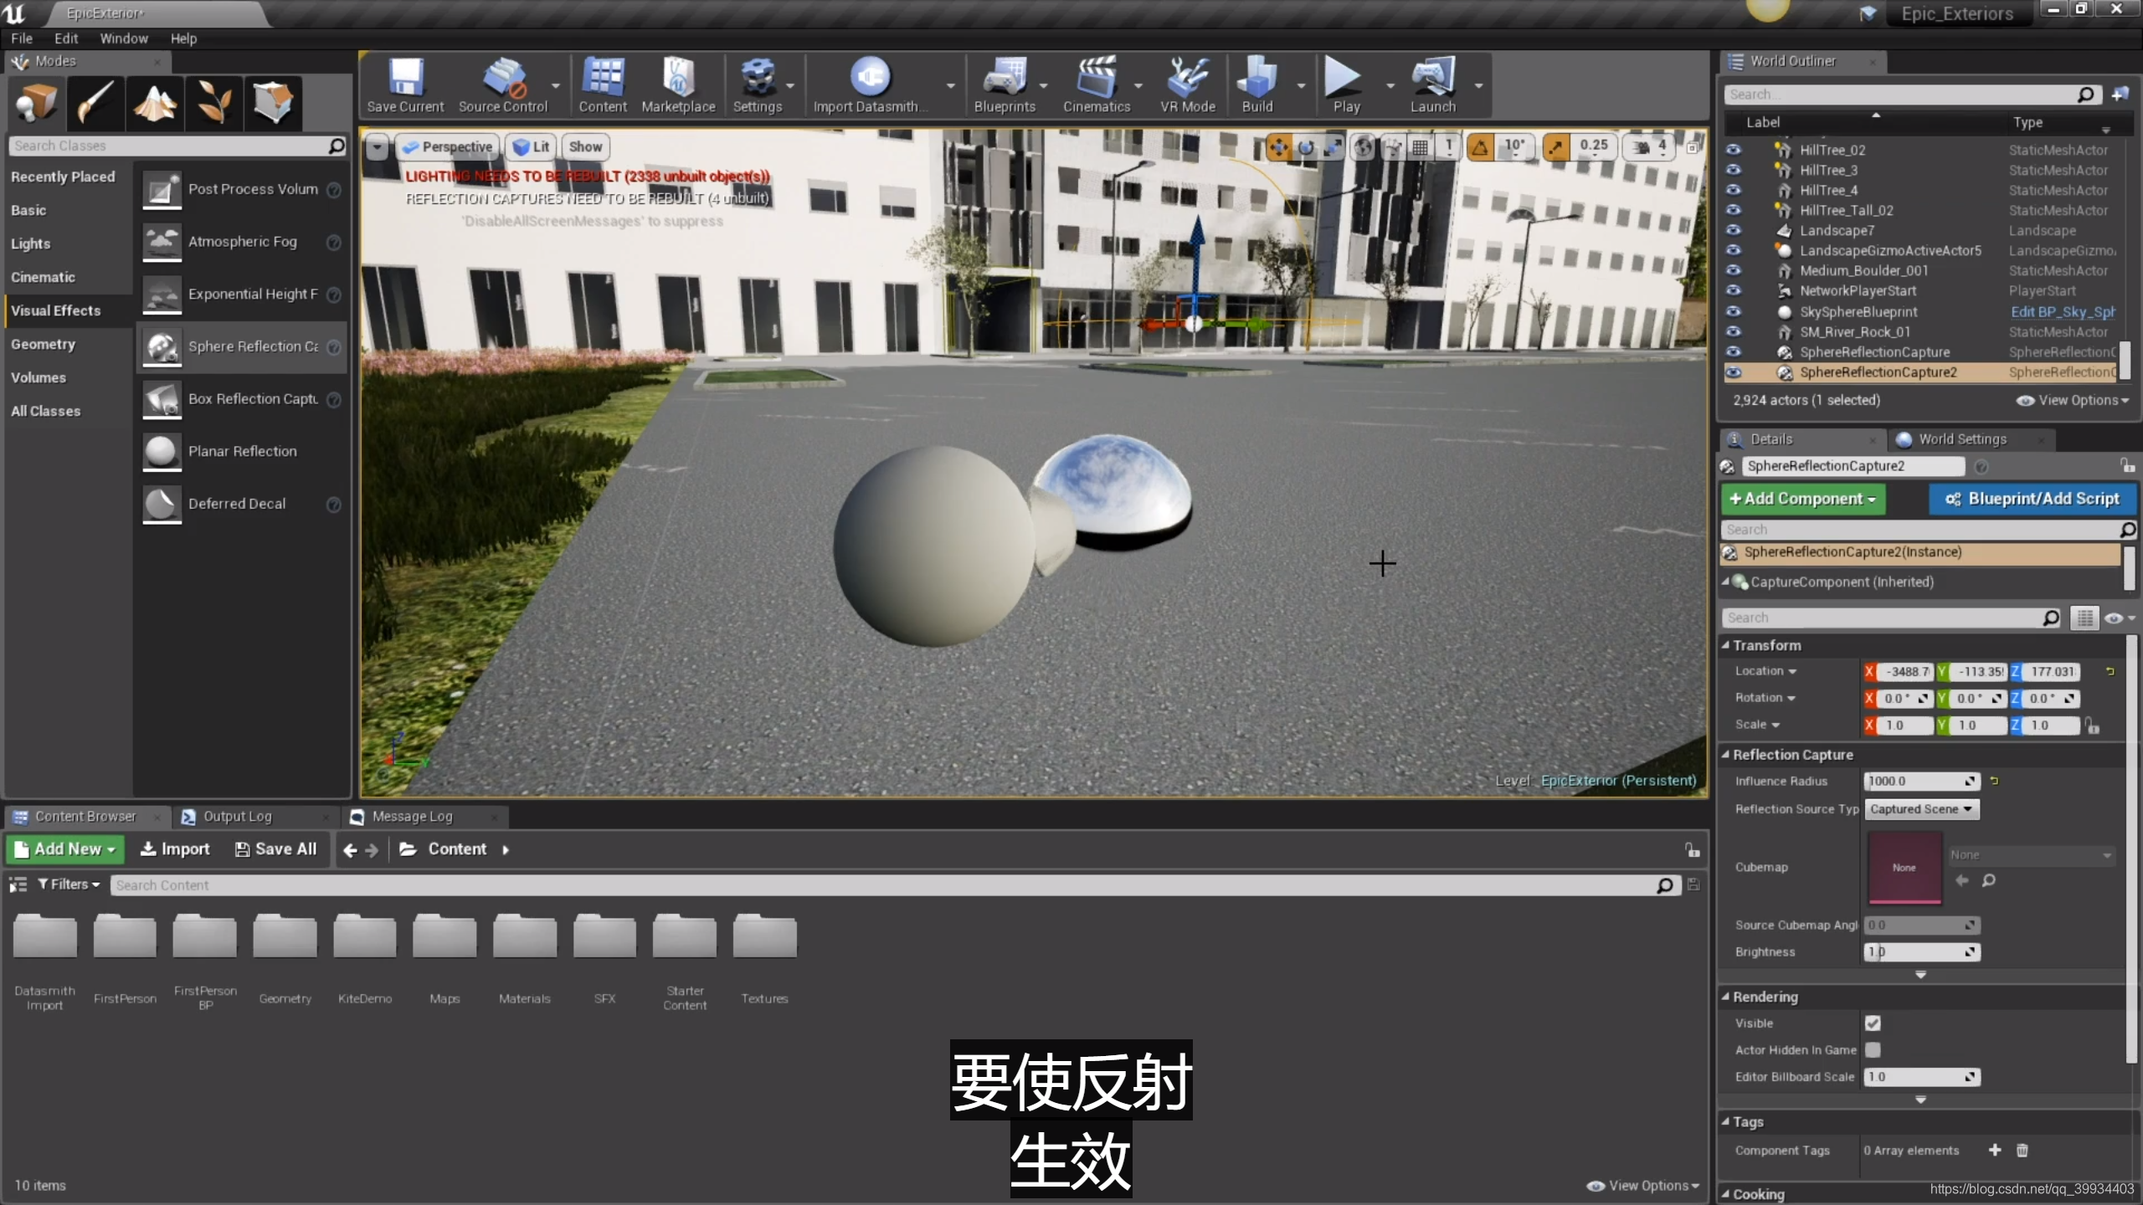Click Sphere Reflection Capture placement item
This screenshot has height=1205, width=2143.
pos(242,346)
